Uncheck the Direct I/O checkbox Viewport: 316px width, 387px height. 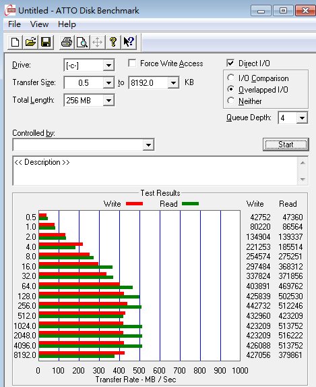pyautogui.click(x=230, y=63)
